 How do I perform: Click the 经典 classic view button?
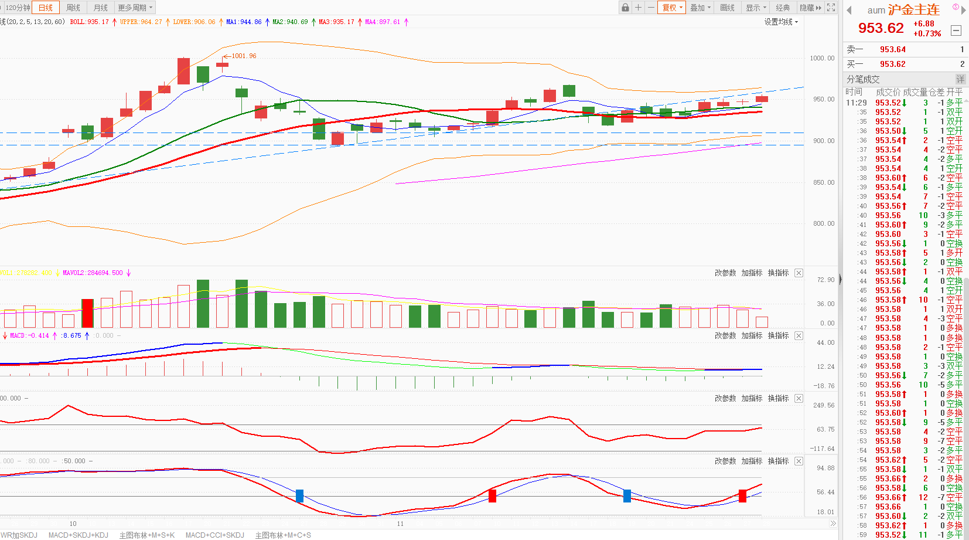[x=783, y=8]
